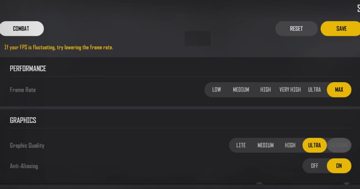
Task: Turn Anti-Aliasing ON
Action: pos(339,166)
